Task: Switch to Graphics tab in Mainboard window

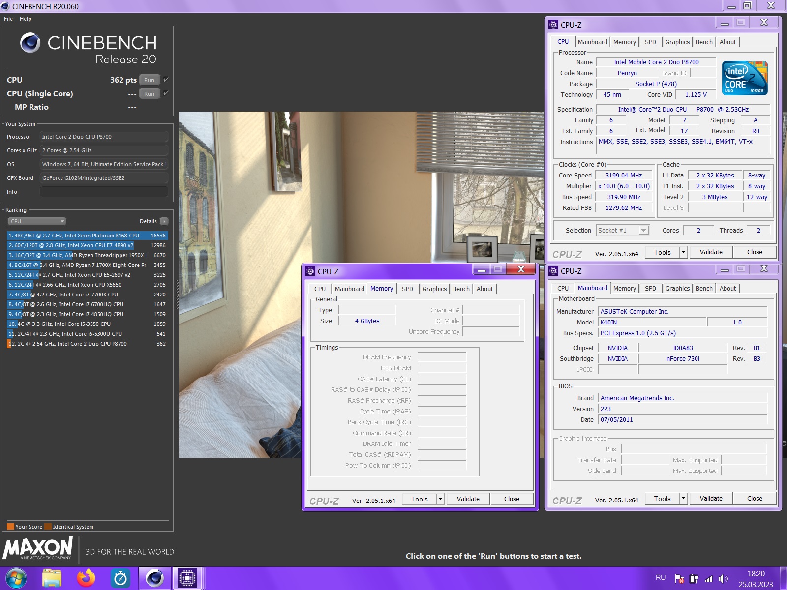Action: coord(677,289)
